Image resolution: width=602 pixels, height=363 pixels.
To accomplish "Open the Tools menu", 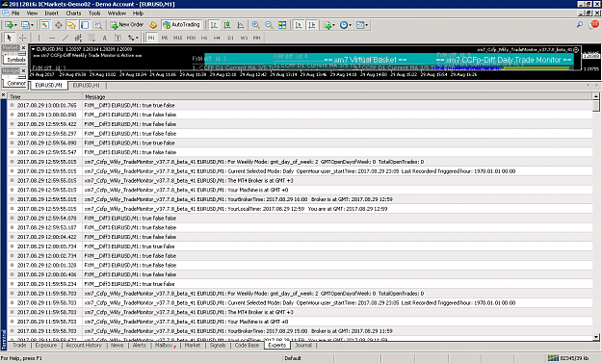I will pyautogui.click(x=94, y=13).
